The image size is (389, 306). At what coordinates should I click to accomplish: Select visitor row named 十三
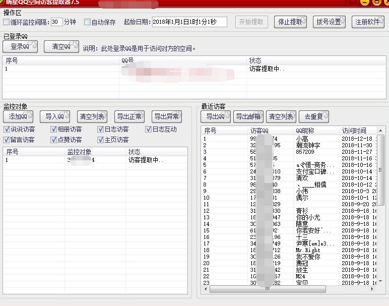[290, 237]
